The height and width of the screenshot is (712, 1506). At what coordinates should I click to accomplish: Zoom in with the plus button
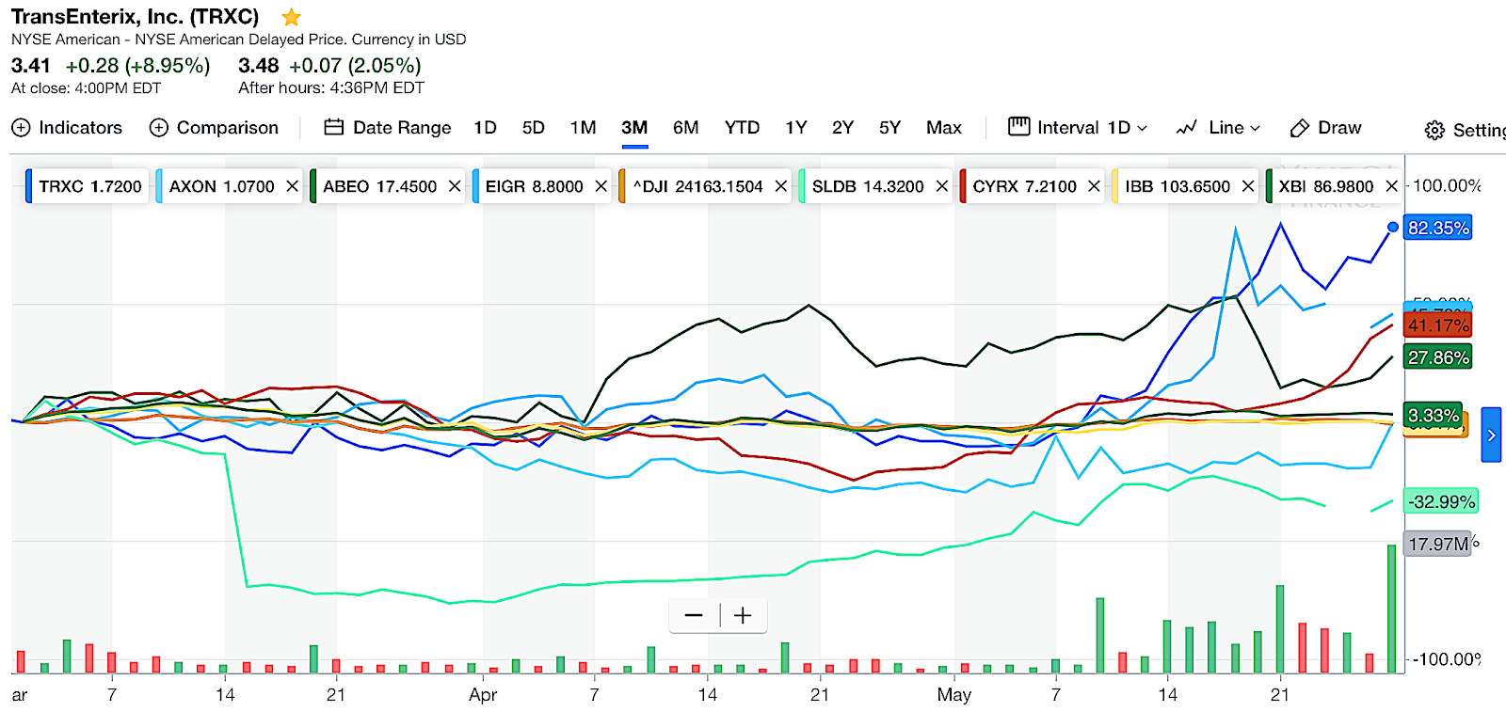743,615
